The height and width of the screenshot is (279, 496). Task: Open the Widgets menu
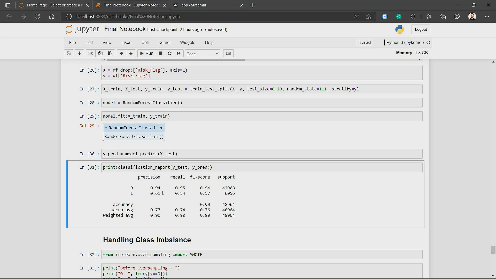point(188,42)
